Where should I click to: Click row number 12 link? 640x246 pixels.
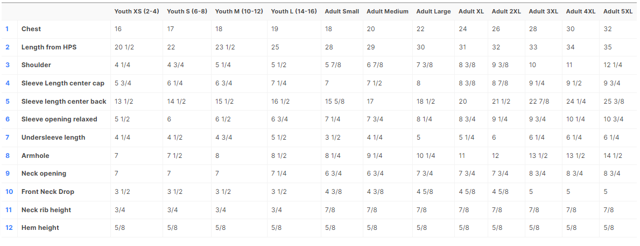(9, 228)
